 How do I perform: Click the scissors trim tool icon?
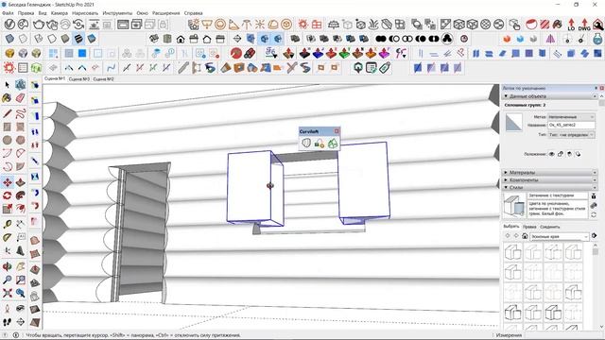tap(292, 68)
